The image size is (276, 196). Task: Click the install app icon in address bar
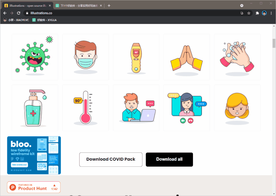242,13
